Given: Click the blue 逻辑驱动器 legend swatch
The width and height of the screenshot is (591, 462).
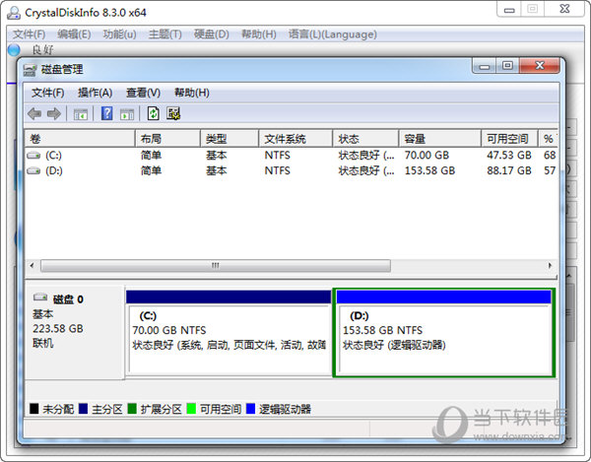Looking at the screenshot, I should click(x=250, y=409).
